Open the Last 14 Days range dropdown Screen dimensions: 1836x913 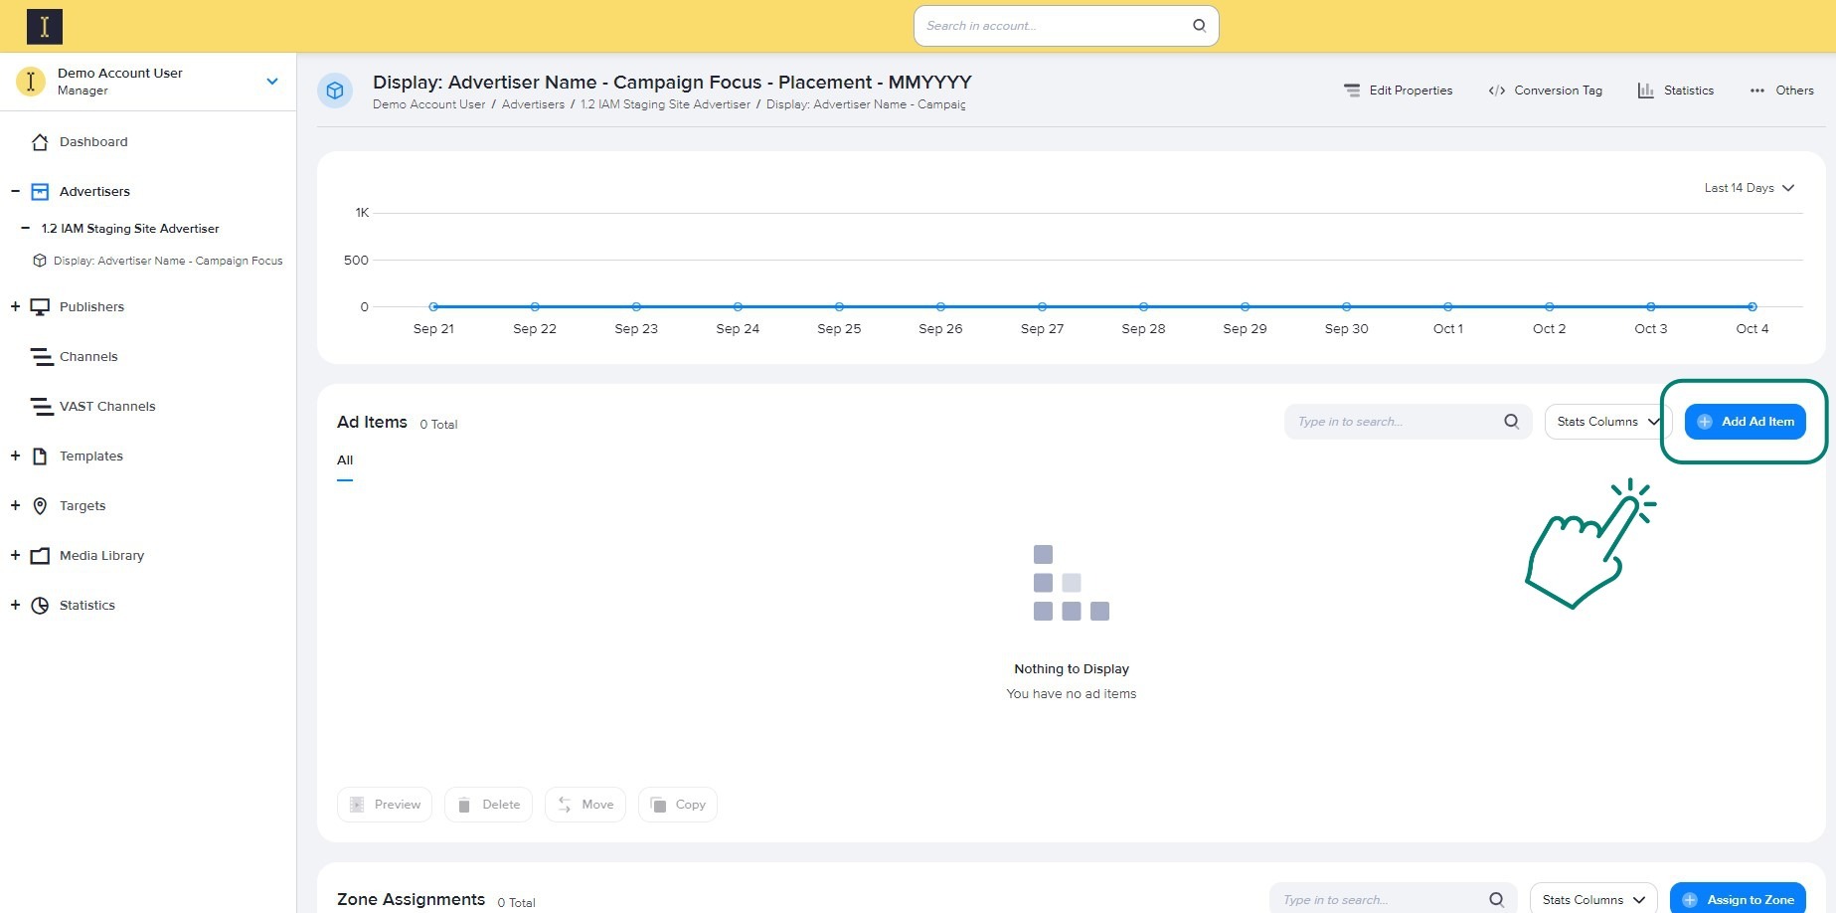pos(1749,188)
